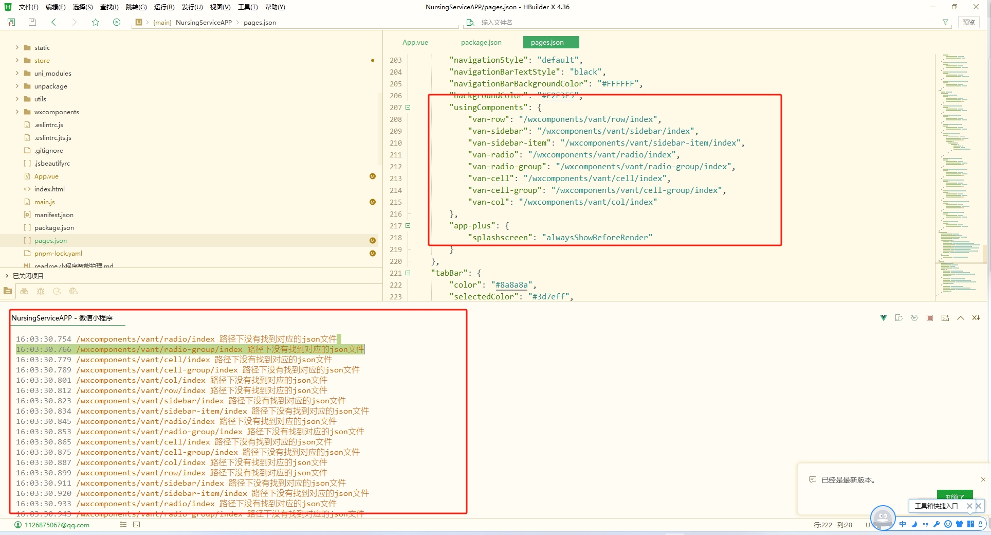Screen dimensions: 991x535
Task: Close the 工具箱快捷入口 tooltip
Action: [969, 506]
